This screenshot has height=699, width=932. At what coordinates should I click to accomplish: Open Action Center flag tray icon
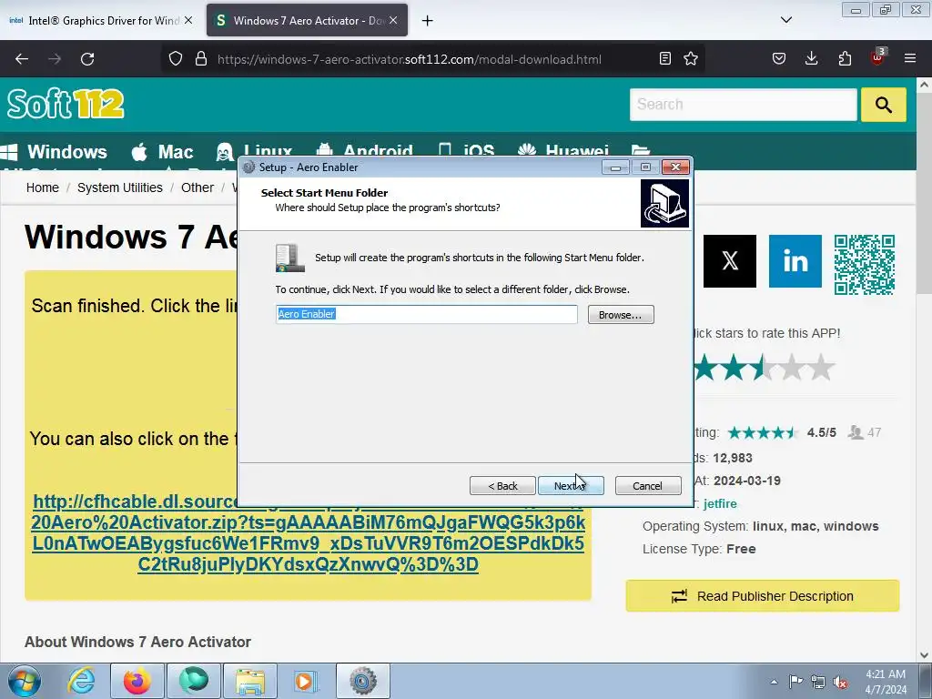click(795, 681)
